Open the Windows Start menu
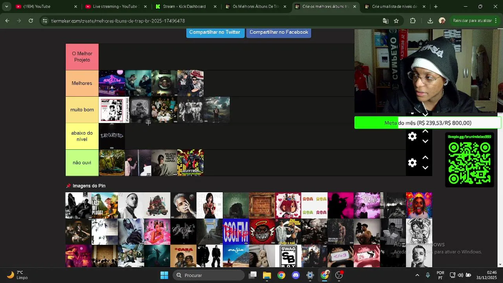 164,275
